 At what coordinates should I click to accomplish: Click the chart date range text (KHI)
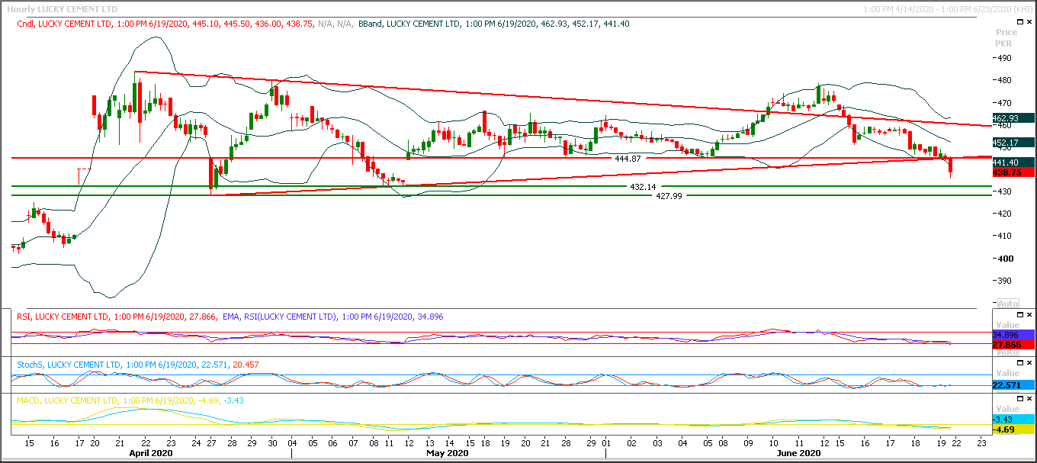949,8
